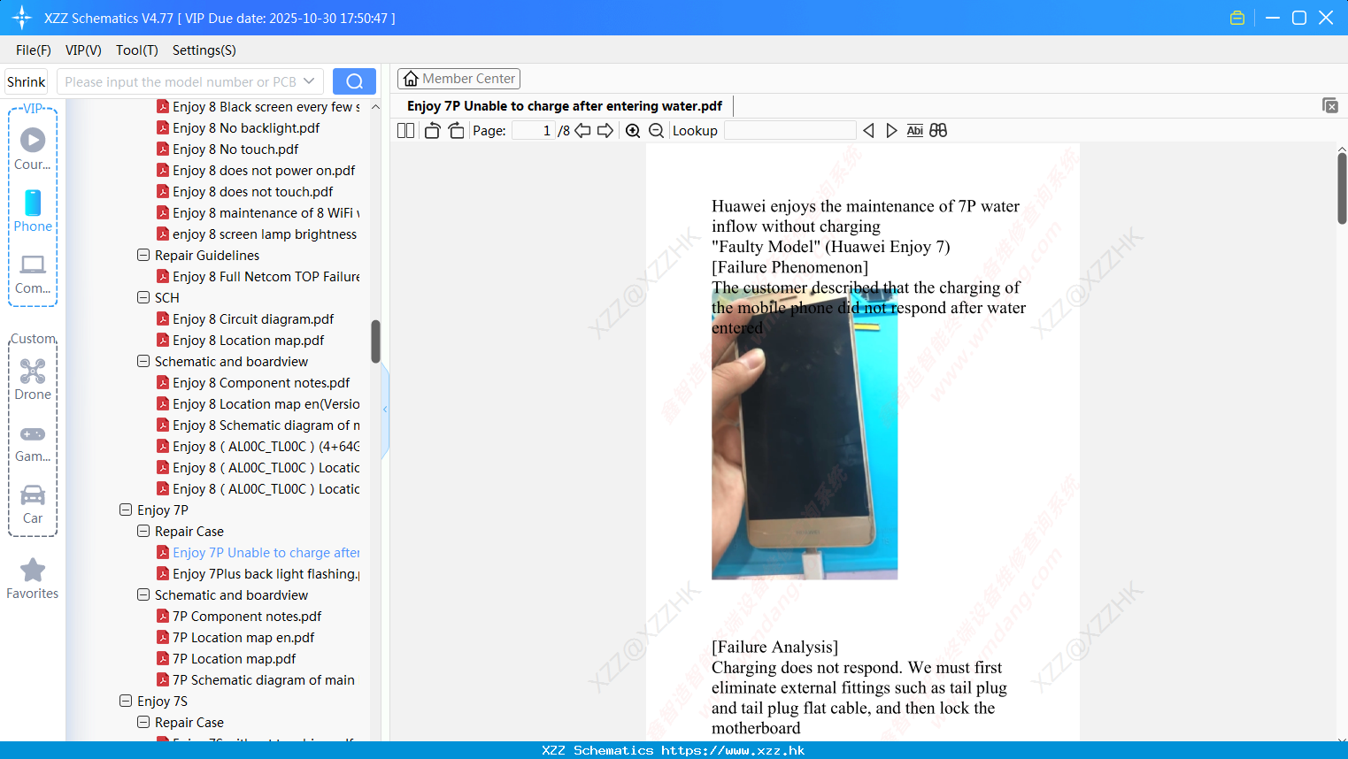This screenshot has height=759, width=1348.
Task: Click inside the Lookup search field
Action: 790,130
